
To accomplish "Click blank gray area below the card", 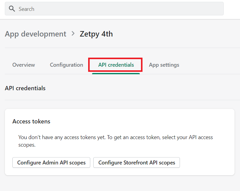I will pyautogui.click(x=121, y=183).
